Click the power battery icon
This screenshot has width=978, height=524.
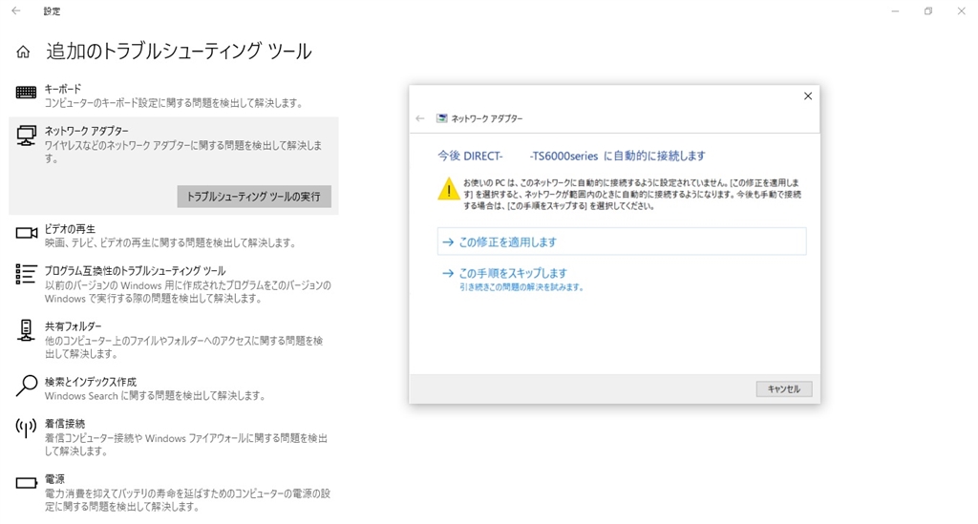[x=26, y=483]
